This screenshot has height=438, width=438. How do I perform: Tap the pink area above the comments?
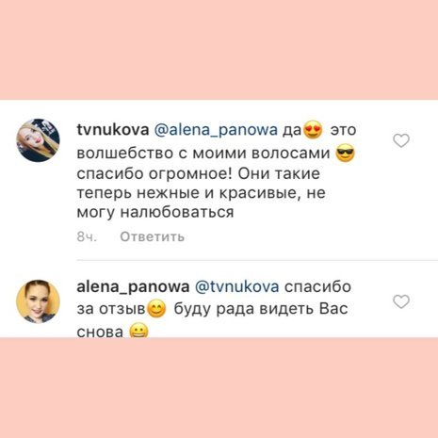(219, 50)
